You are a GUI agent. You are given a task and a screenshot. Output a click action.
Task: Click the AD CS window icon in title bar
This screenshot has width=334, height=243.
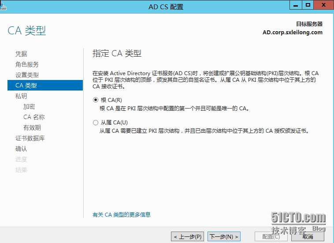4,7
